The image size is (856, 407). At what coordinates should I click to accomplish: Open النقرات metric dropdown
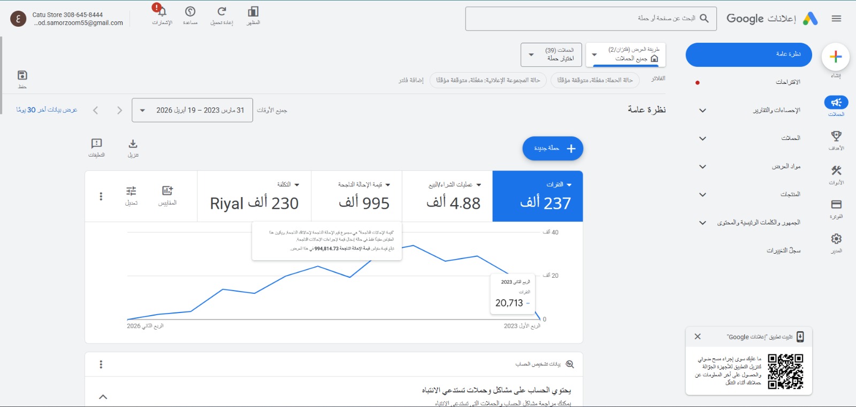point(559,185)
